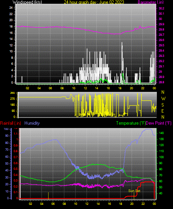Click the 'W' wind direction label
This screenshot has width=173, height=209.
point(163,99)
